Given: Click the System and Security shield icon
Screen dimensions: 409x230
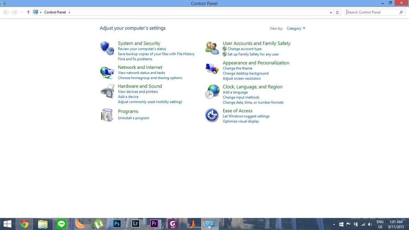Looking at the screenshot, I should click(107, 48).
